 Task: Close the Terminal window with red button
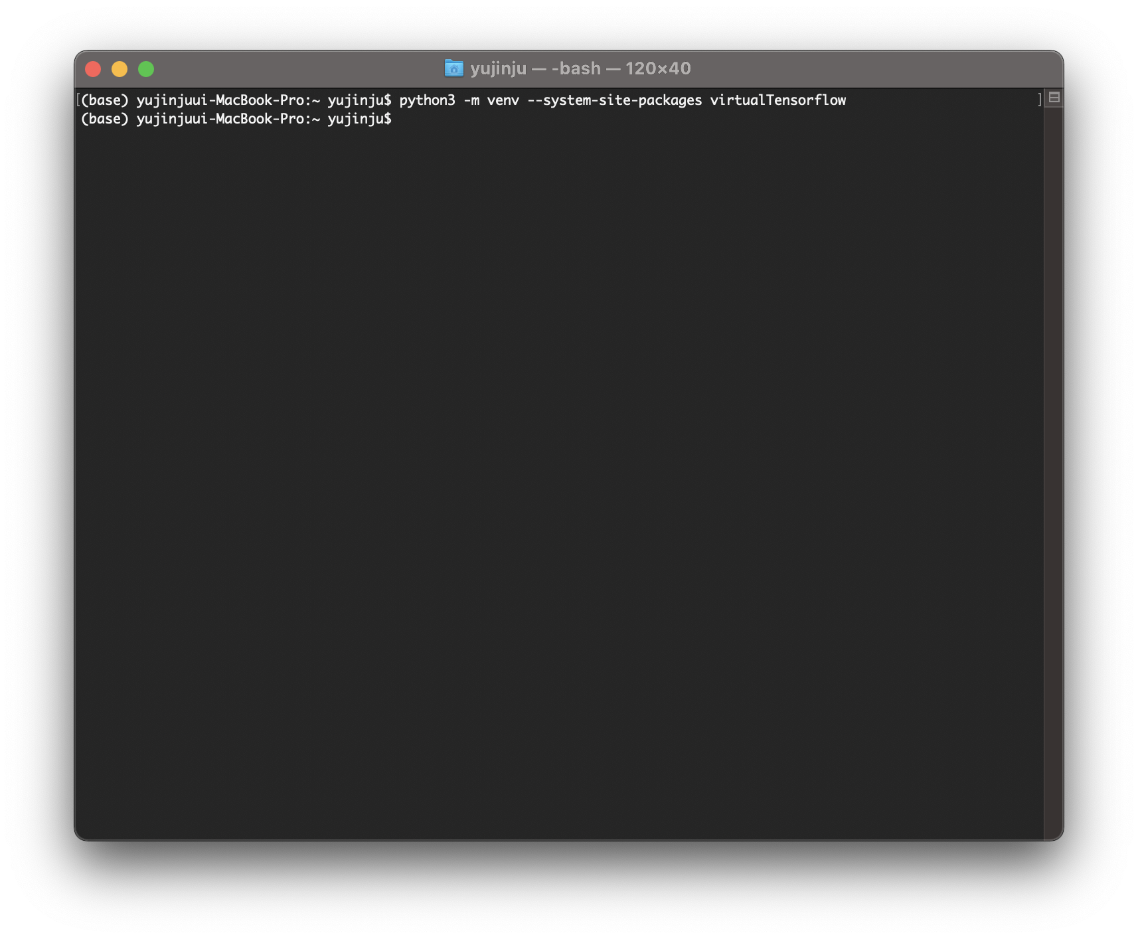[x=93, y=69]
